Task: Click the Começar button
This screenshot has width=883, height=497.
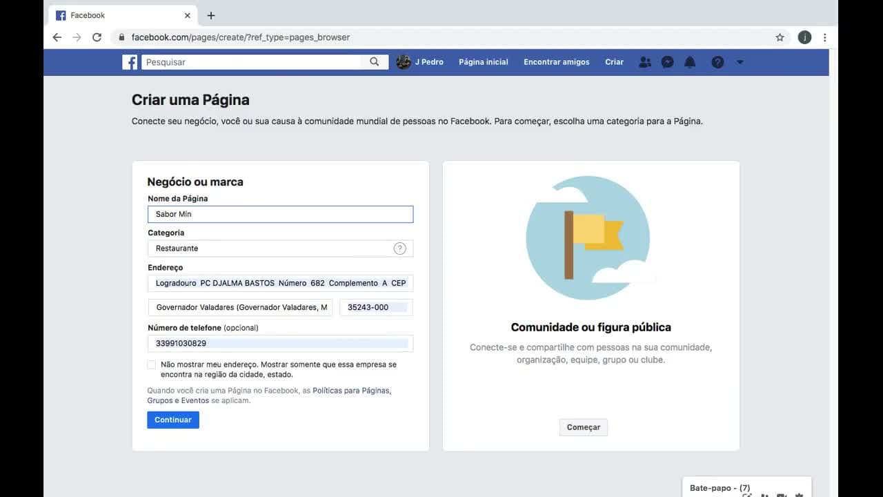Action: [x=584, y=427]
